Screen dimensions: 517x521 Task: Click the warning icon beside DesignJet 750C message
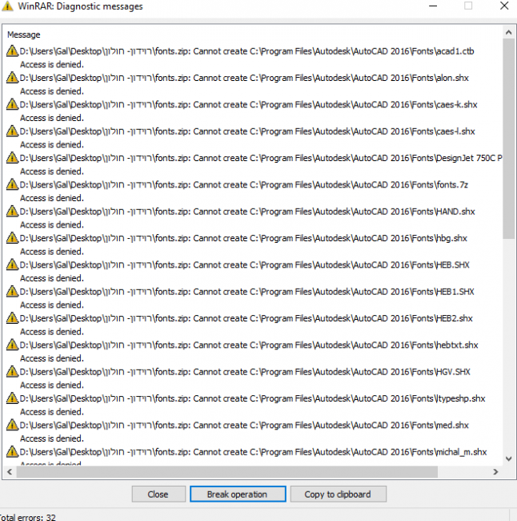coord(12,158)
